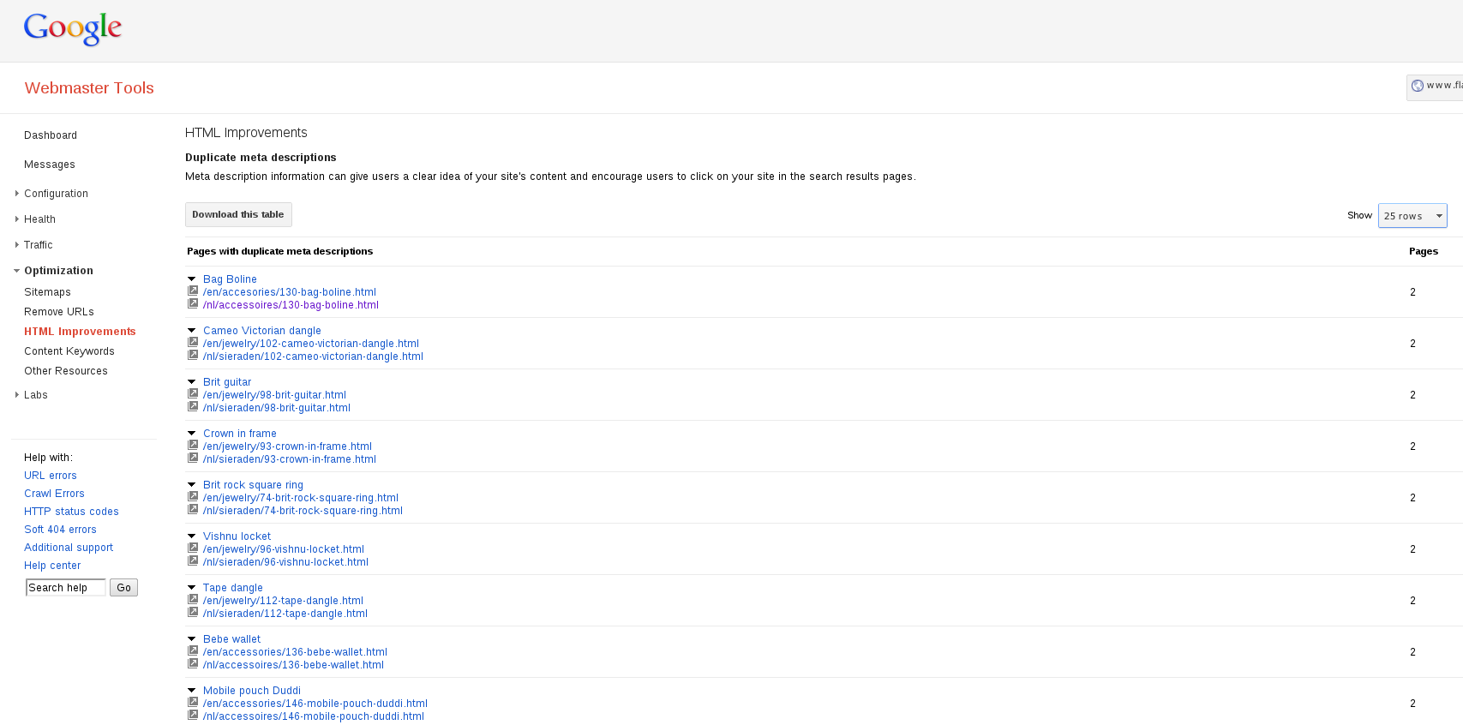Click external icon beside /en/jewelry/96-vishnu-locket.html

click(193, 548)
